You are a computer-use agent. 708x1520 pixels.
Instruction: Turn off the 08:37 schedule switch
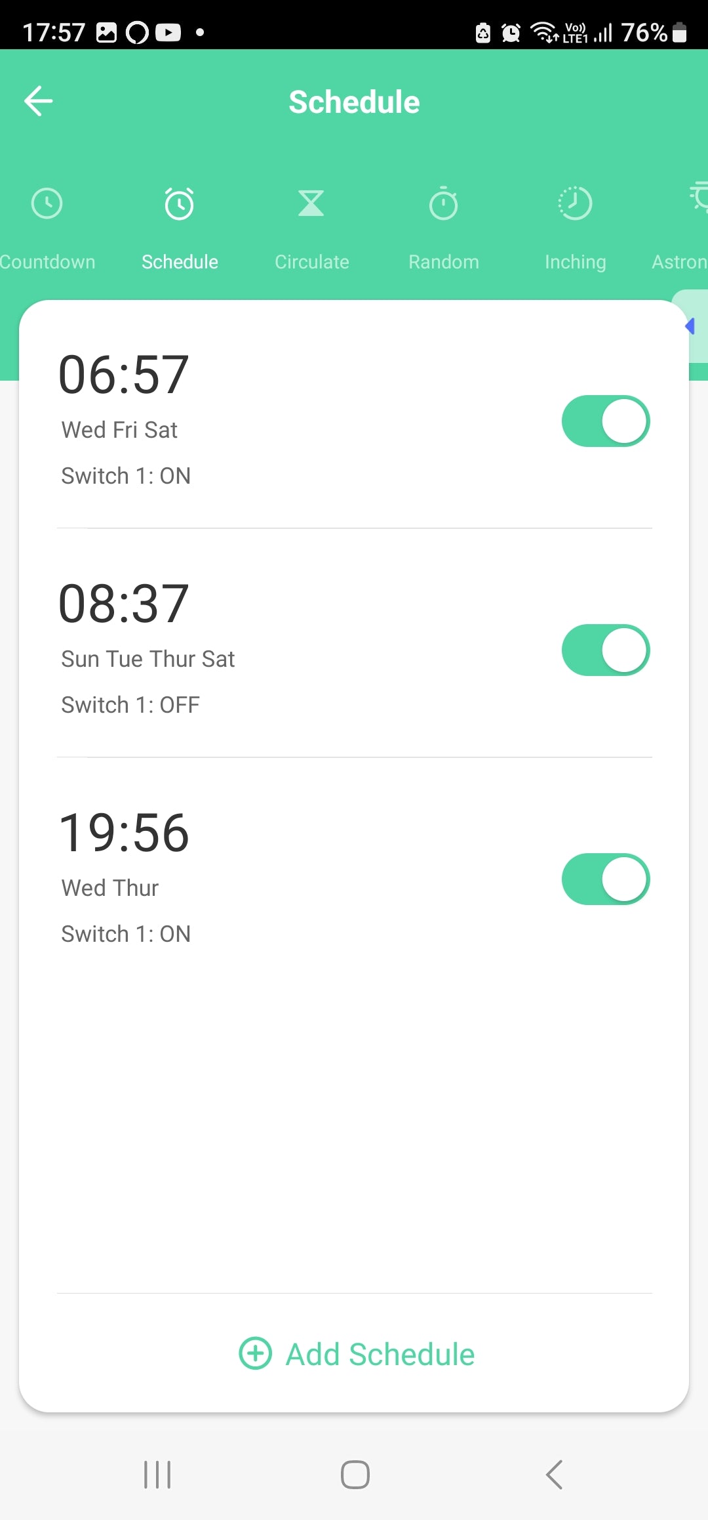tap(606, 650)
